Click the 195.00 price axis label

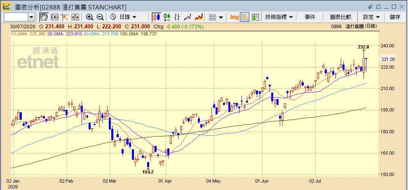(388, 110)
